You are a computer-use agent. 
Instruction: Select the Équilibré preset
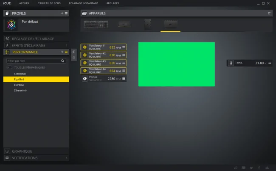tap(36, 79)
